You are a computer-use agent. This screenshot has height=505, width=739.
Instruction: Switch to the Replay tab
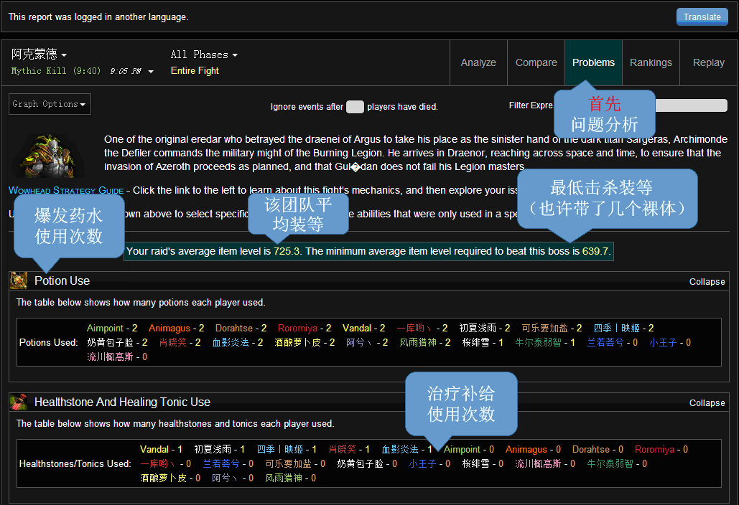(x=708, y=62)
